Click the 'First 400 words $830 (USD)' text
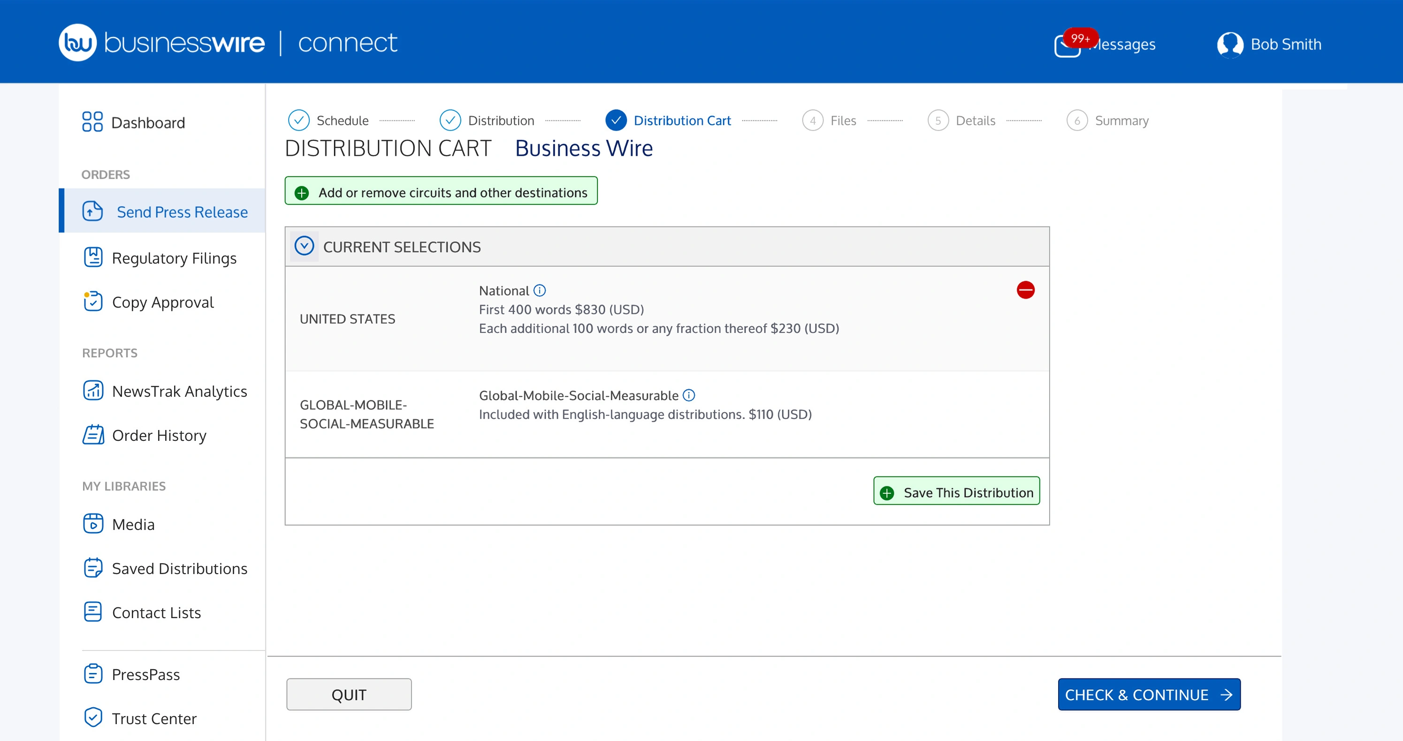The image size is (1403, 741). point(561,309)
